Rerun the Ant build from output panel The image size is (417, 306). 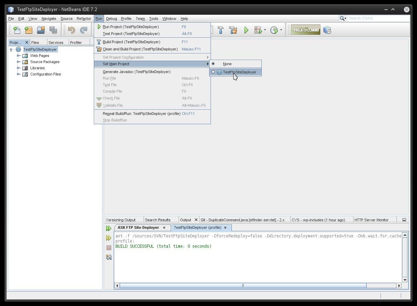(109, 228)
